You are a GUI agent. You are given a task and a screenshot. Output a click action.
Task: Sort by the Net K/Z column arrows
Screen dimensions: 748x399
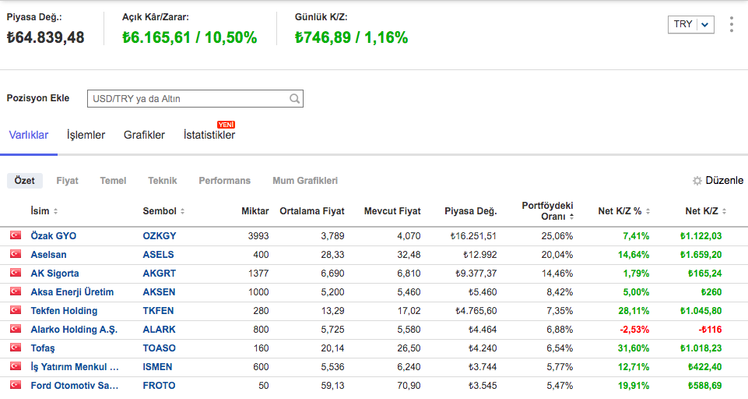click(725, 211)
